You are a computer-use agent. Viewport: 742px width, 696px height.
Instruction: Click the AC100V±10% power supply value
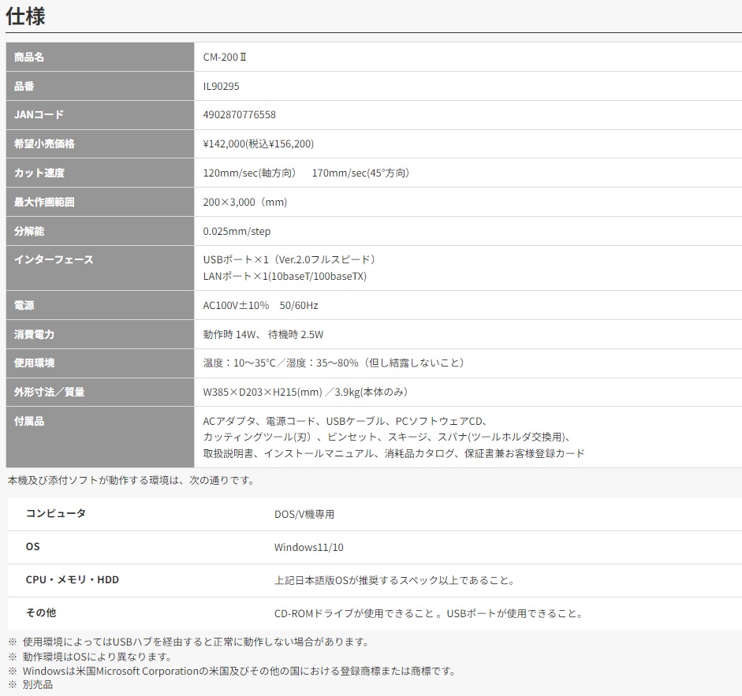coord(260,305)
